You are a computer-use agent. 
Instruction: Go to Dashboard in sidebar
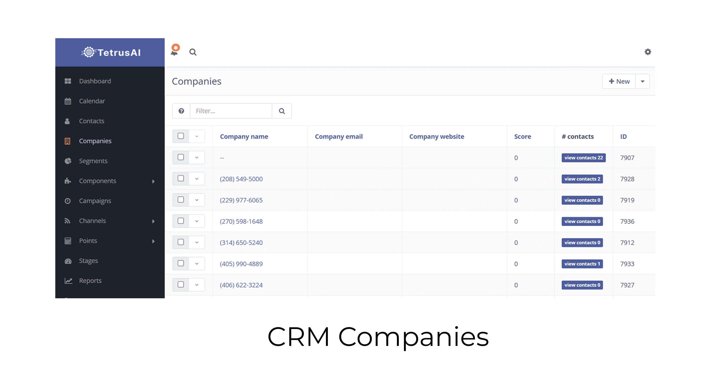point(95,81)
